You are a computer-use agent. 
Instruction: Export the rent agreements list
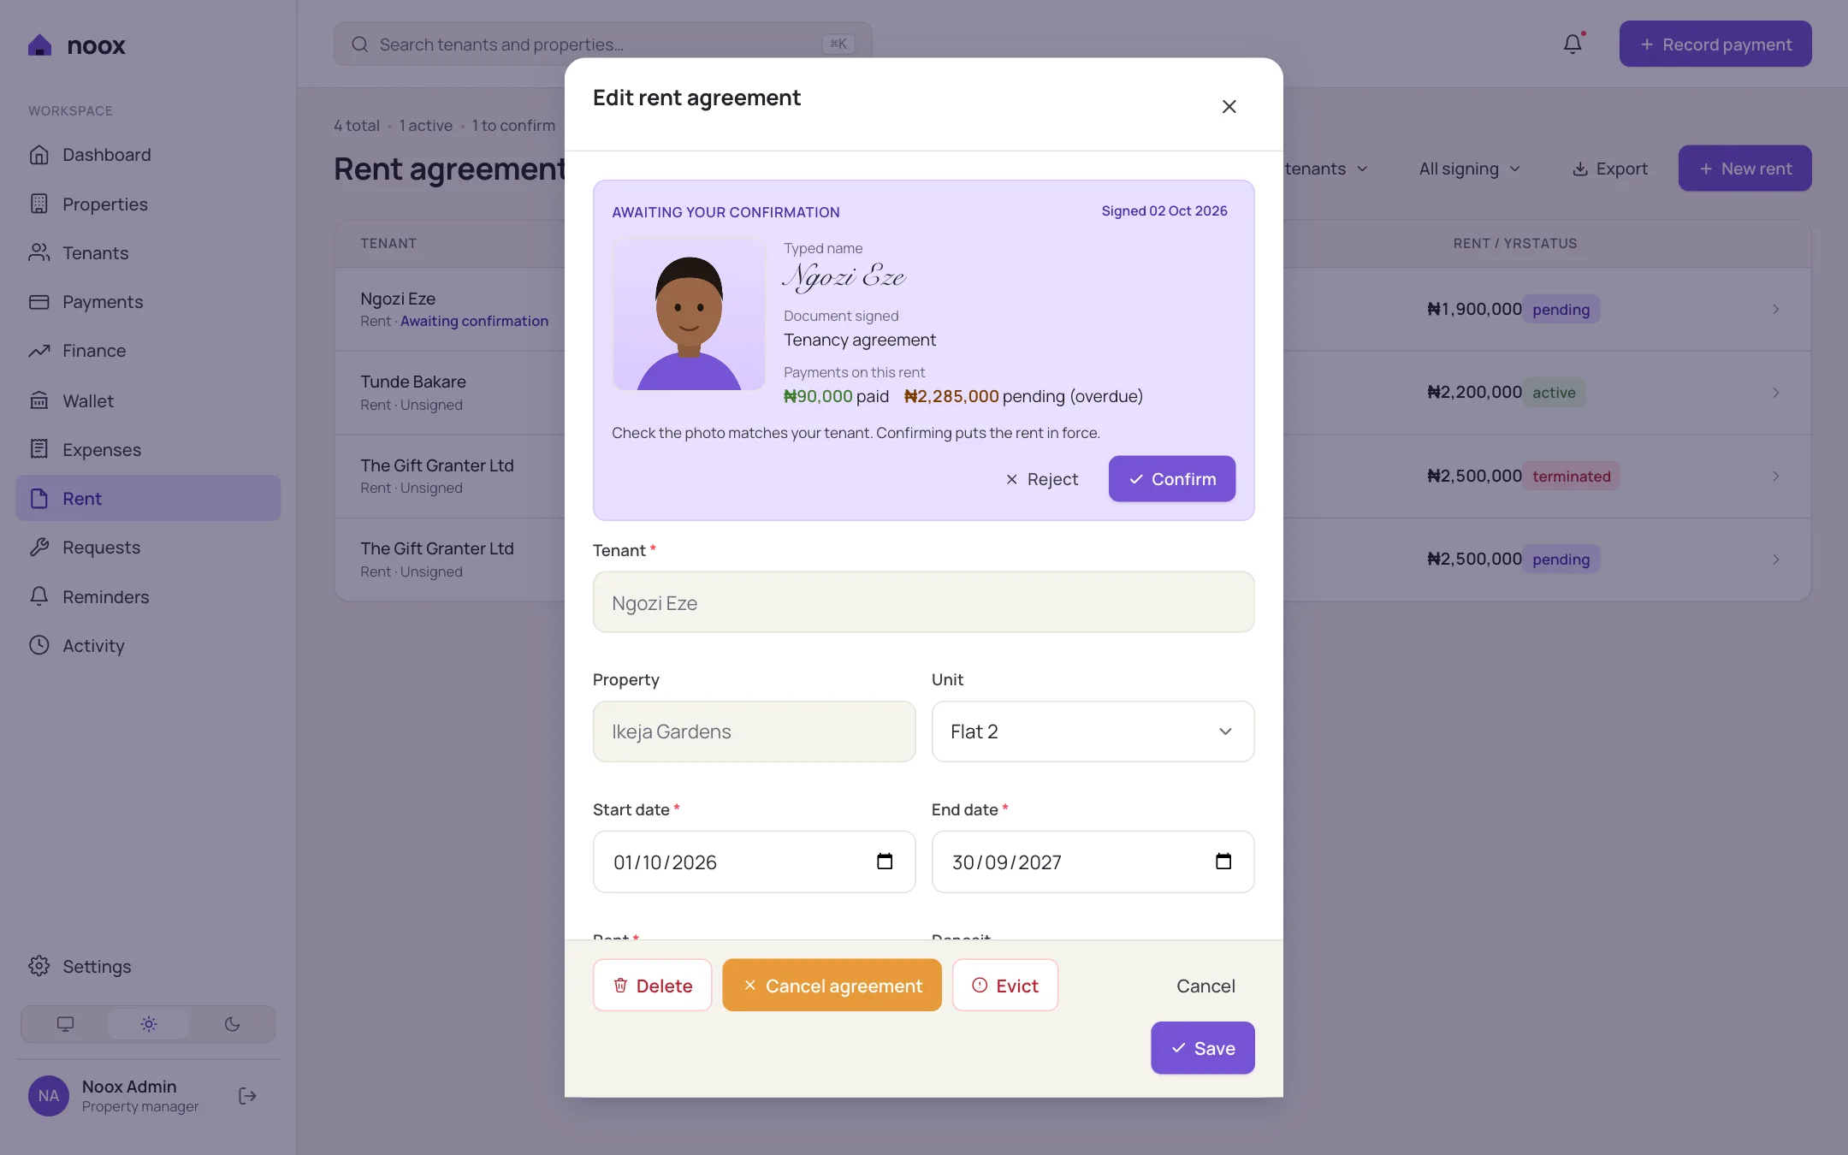[1609, 169]
